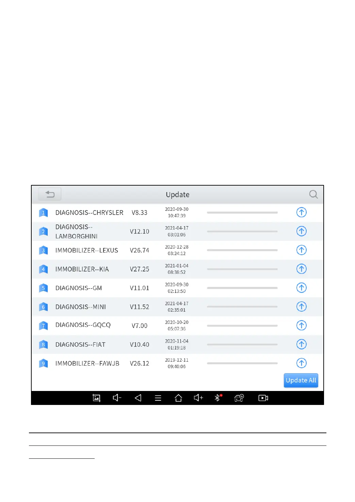
Task: Update IMMOBILIZER--KIA with its arrow icon
Action: [x=301, y=269]
